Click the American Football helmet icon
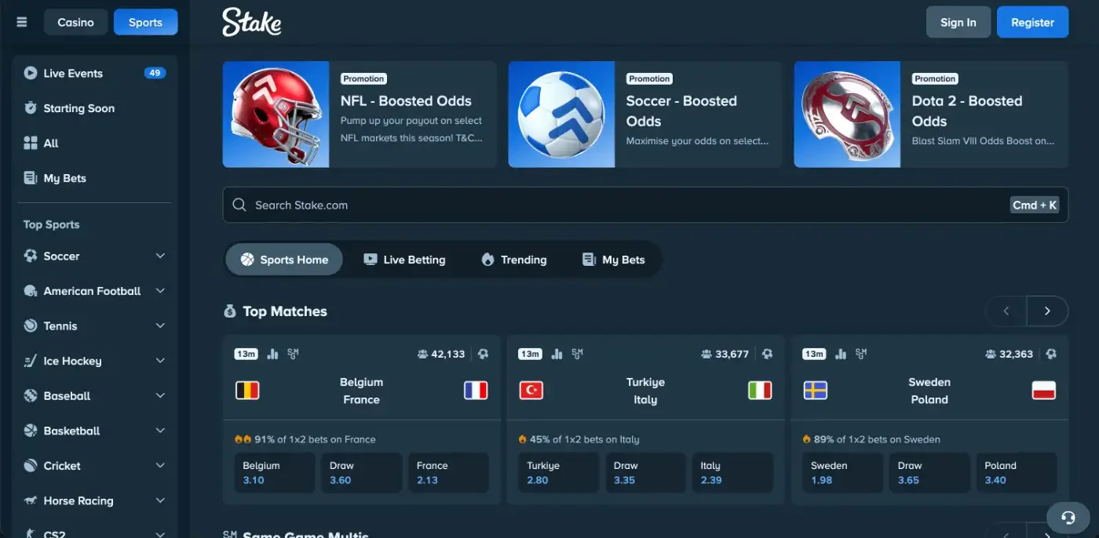The width and height of the screenshot is (1099, 538). point(31,291)
